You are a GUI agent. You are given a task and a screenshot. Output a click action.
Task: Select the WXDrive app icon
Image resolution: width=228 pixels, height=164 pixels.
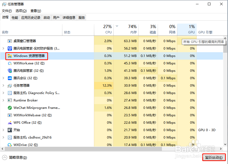pos(9,145)
